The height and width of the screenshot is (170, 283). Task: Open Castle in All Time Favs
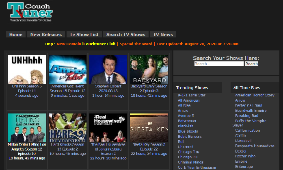coord(240,135)
